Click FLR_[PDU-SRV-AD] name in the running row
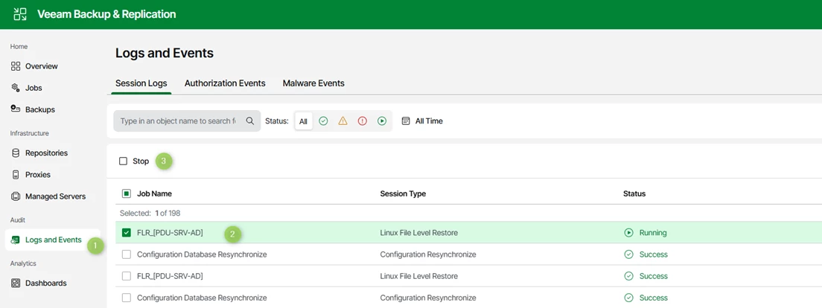822x308 pixels. [x=170, y=233]
